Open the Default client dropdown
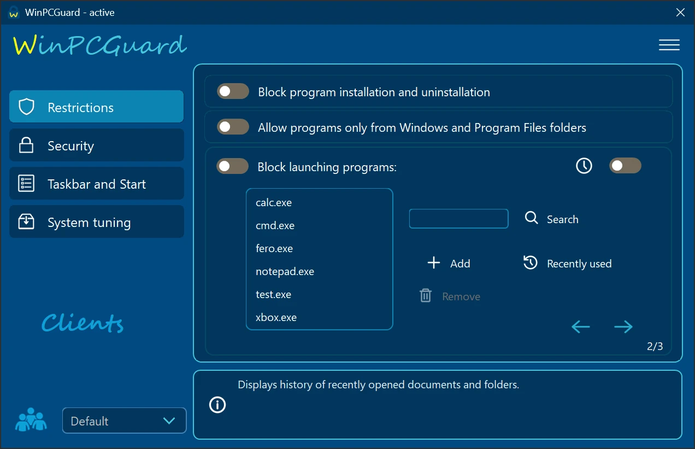Screen dimensions: 695x449 tap(124, 421)
